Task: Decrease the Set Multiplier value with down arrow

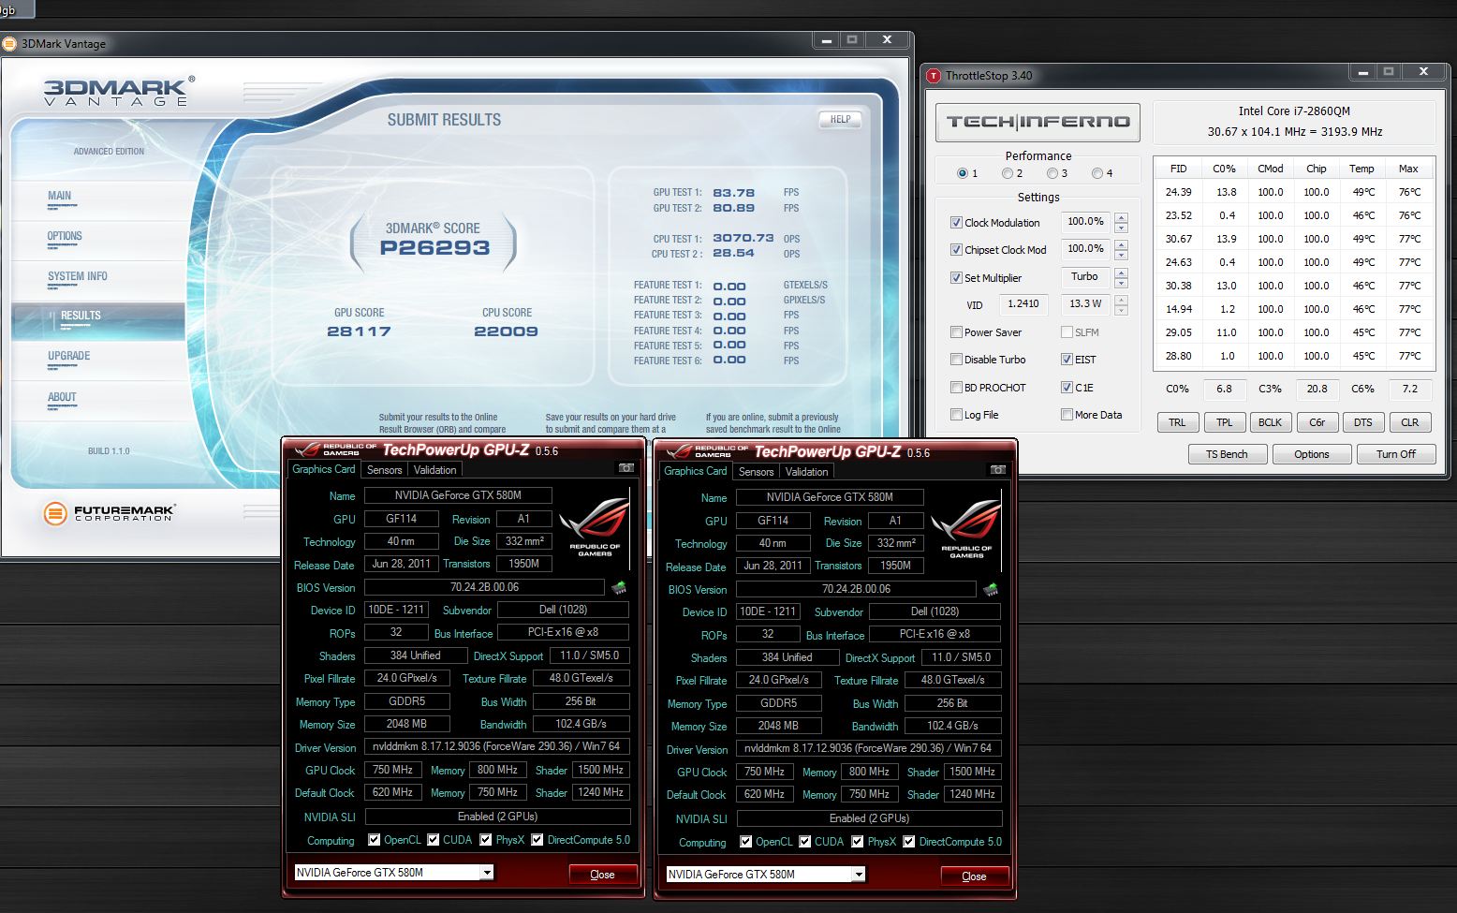Action: [1121, 284]
